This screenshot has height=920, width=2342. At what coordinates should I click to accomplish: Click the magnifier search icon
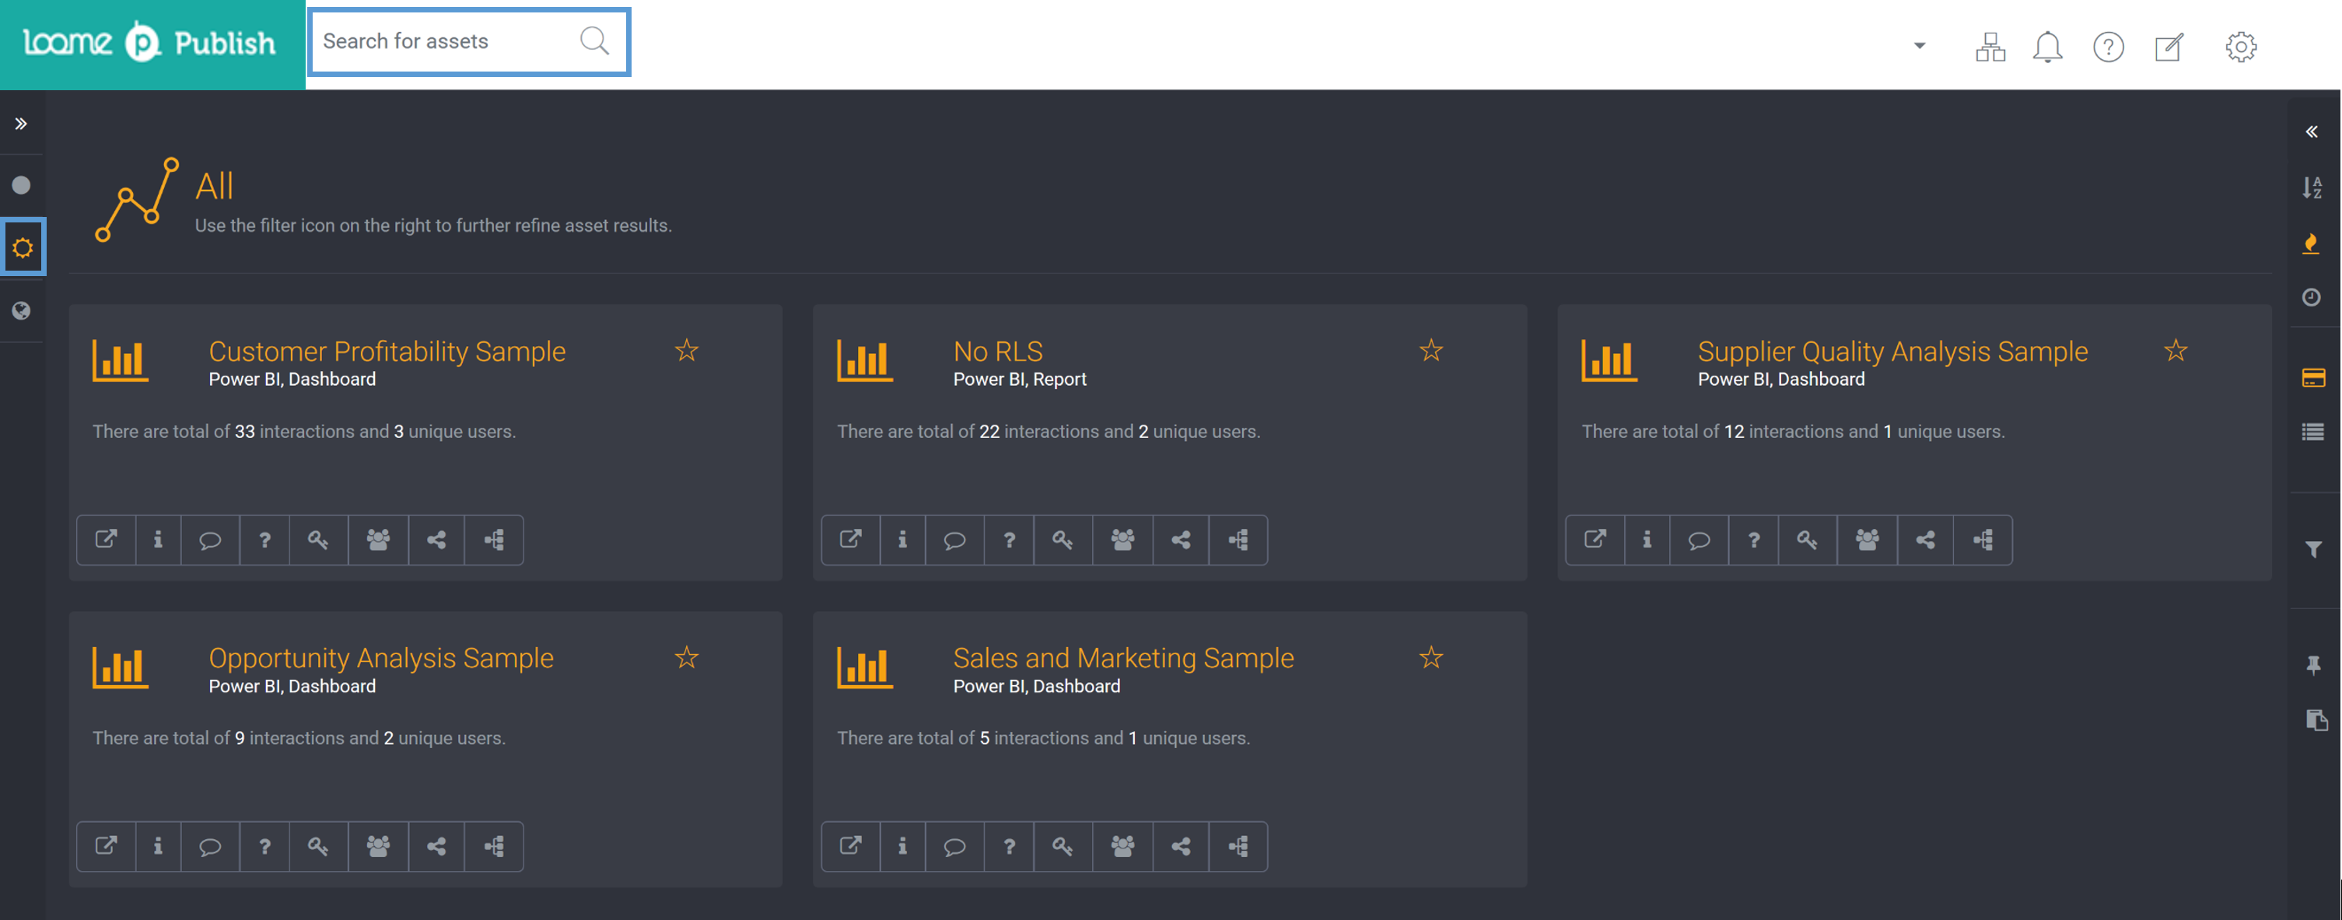click(x=594, y=41)
